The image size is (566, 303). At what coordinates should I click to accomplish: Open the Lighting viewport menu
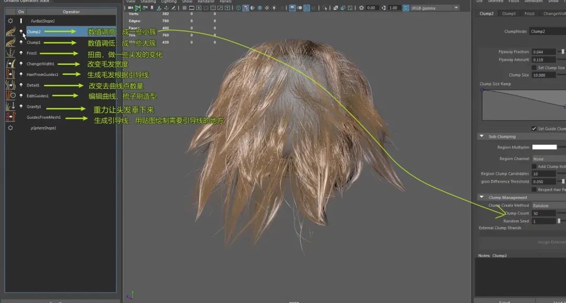click(169, 2)
